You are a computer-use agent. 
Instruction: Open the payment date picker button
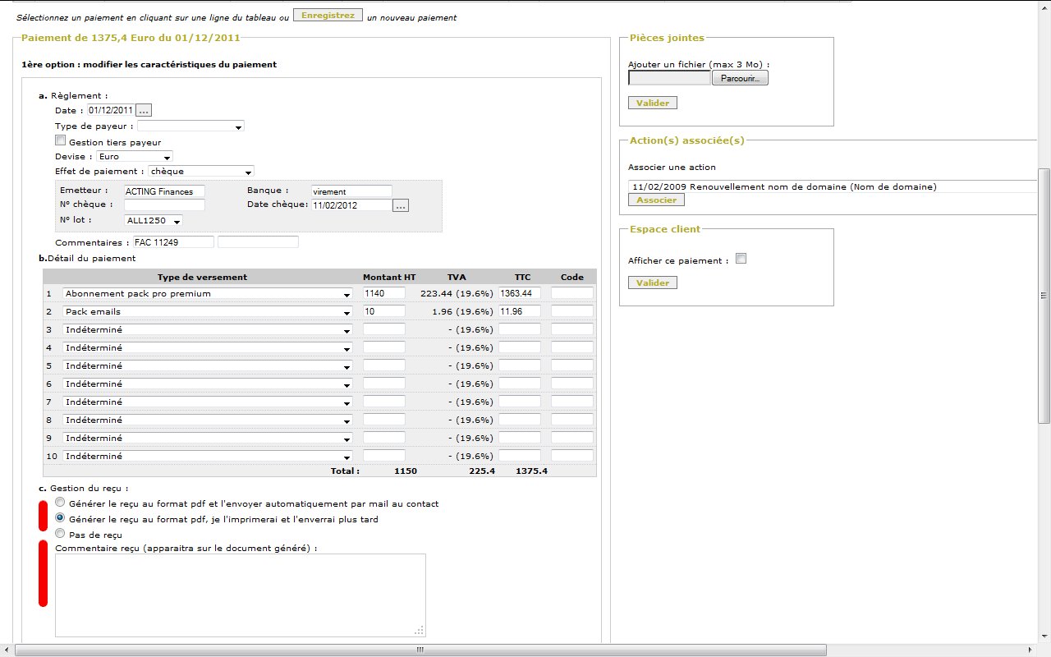[144, 110]
